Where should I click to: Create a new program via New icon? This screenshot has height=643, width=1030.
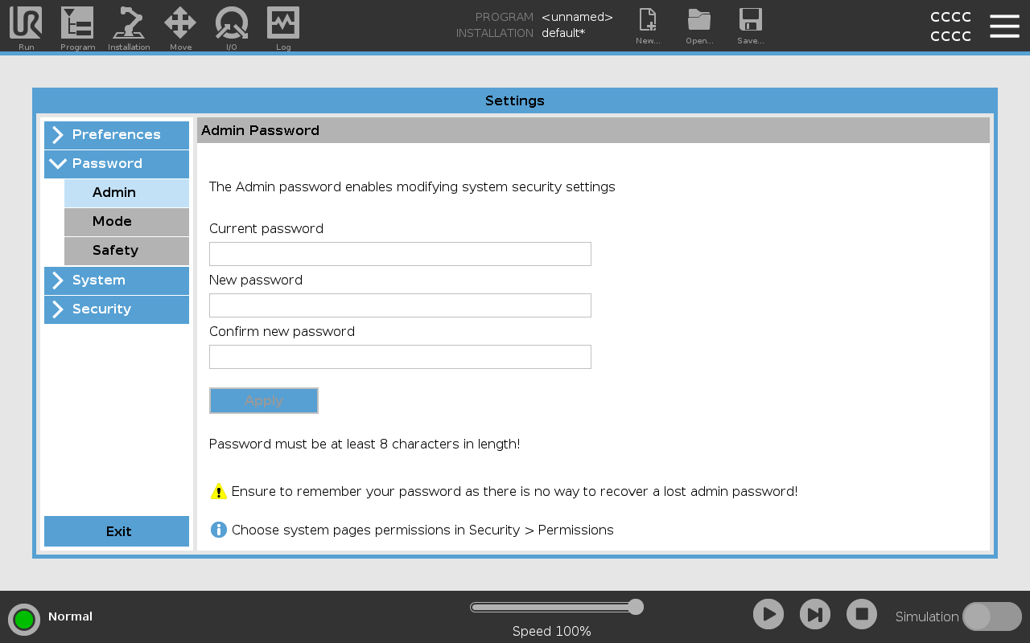648,27
